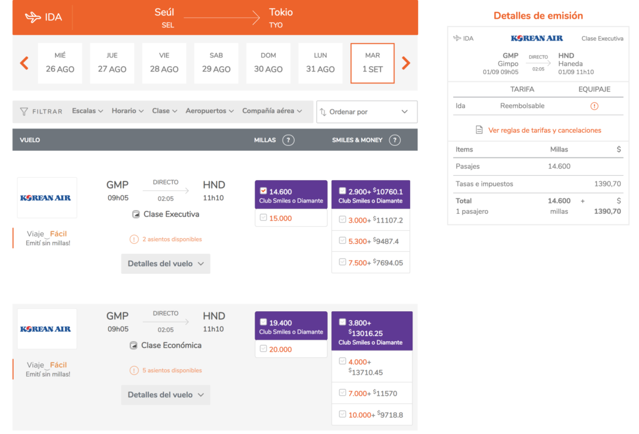The width and height of the screenshot is (639, 434).
Task: Click the Tasas e impuestos row label
Action: [484, 184]
